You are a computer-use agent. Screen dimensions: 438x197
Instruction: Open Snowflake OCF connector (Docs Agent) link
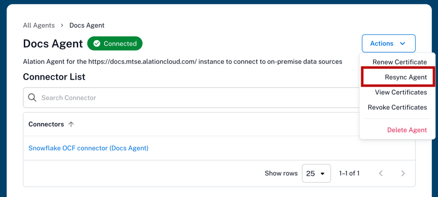88,148
